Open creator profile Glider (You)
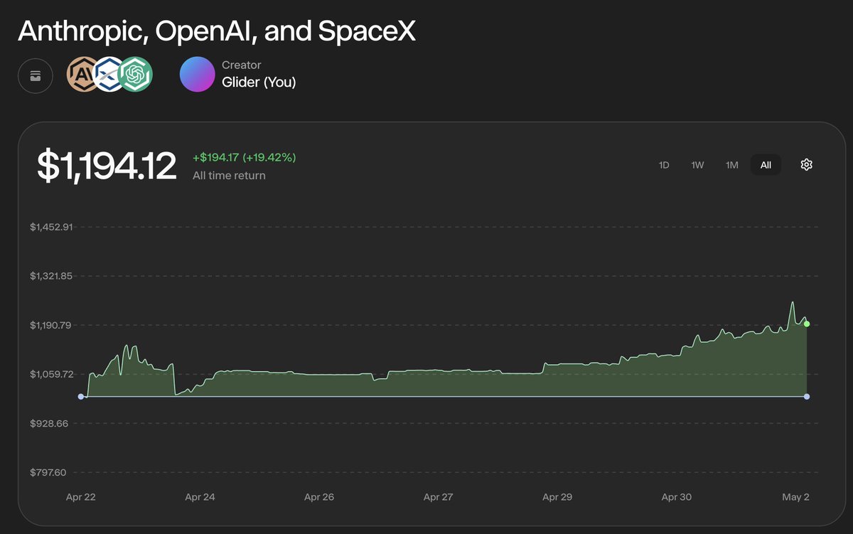Screen dimensions: 853x534 259,82
